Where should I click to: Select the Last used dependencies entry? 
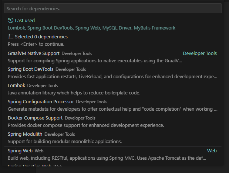113,24
